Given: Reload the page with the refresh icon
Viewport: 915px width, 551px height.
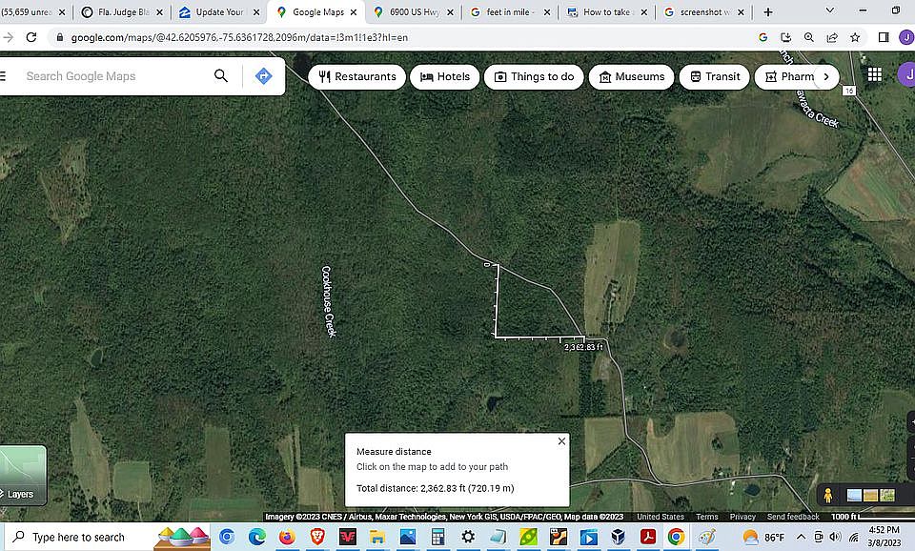Looking at the screenshot, I should tap(31, 37).
